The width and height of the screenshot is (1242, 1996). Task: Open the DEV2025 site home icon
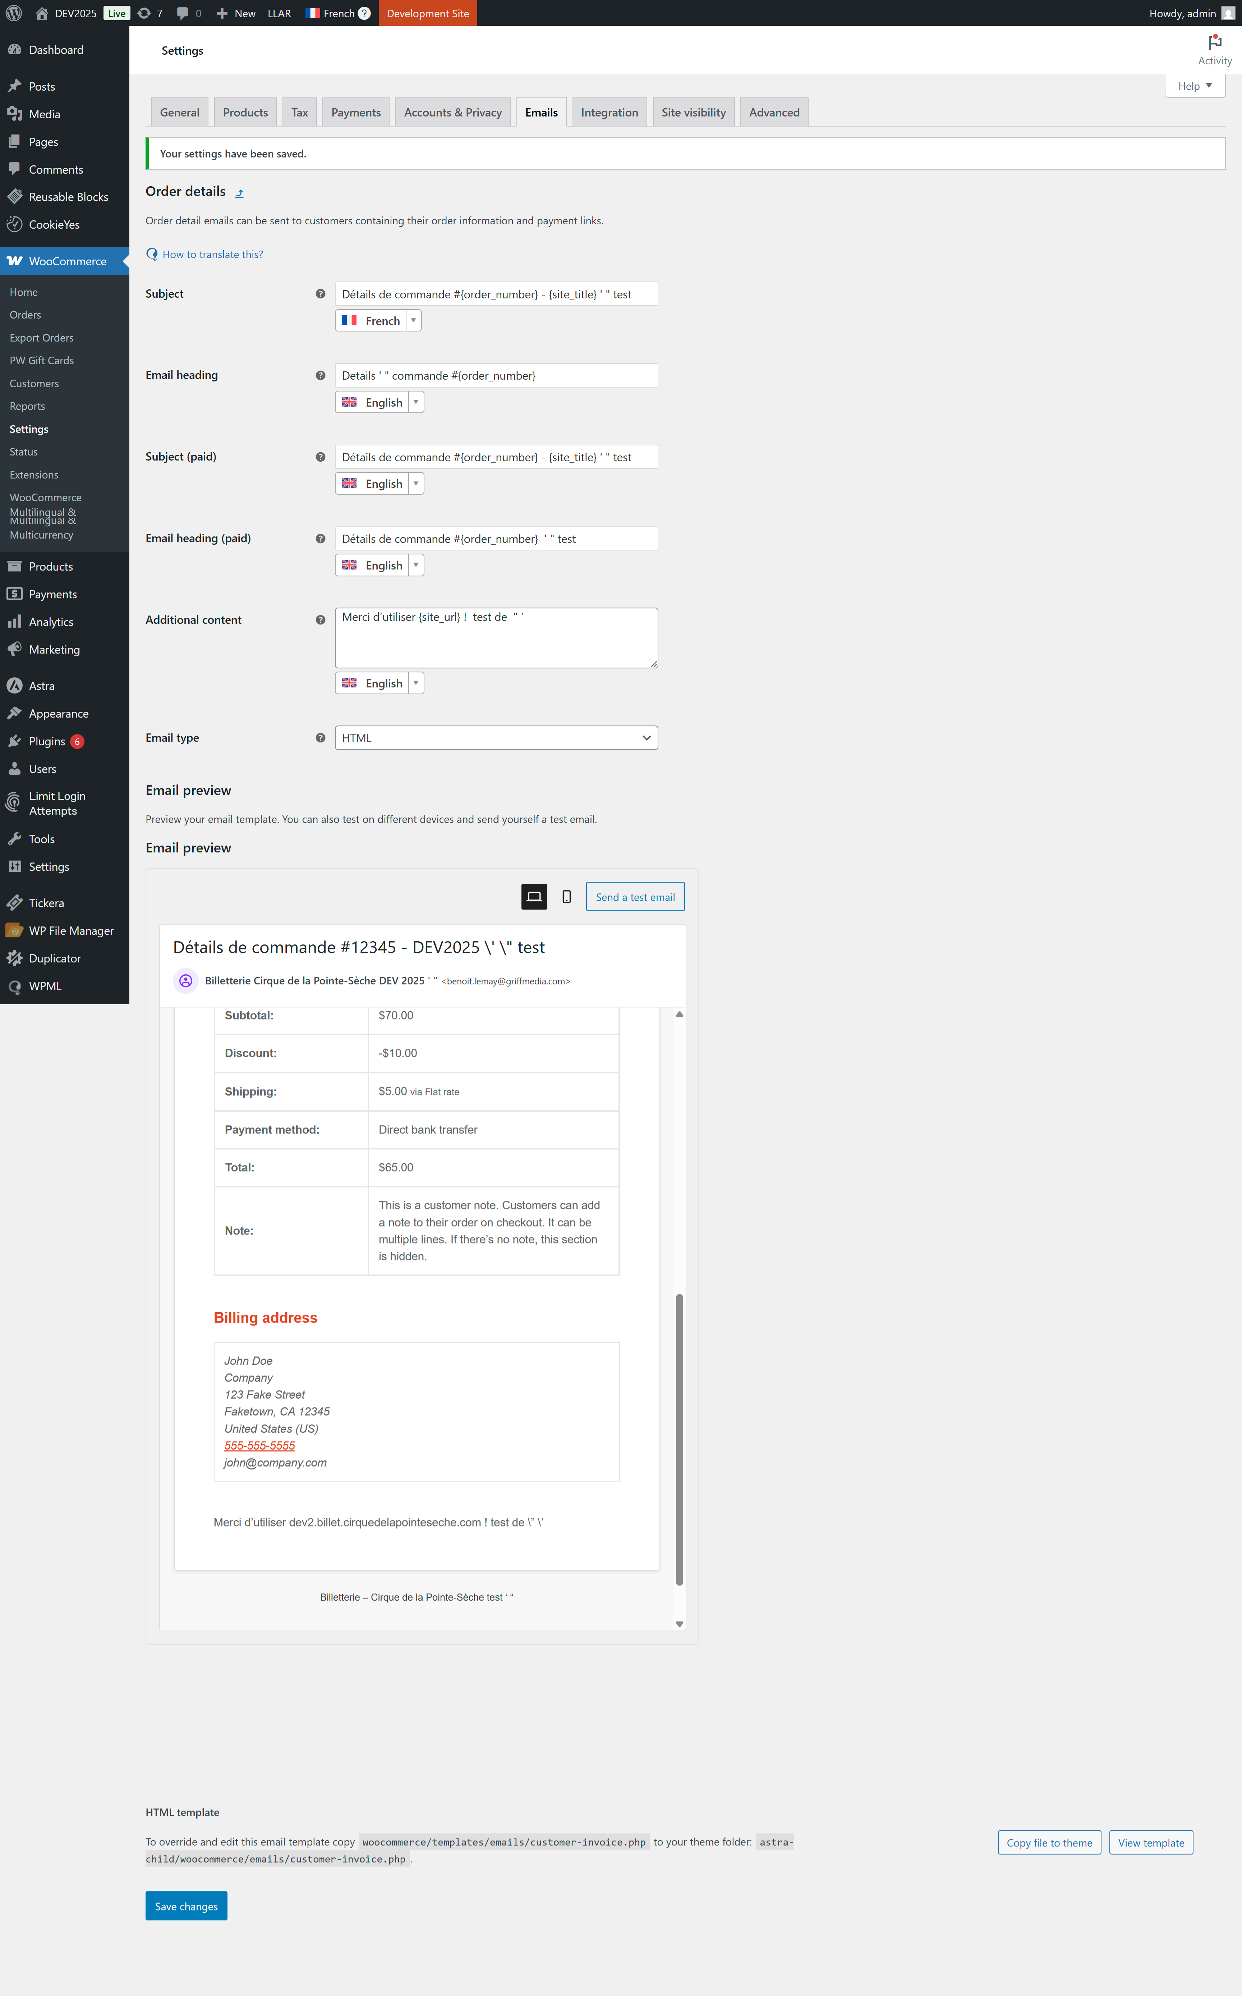42,13
